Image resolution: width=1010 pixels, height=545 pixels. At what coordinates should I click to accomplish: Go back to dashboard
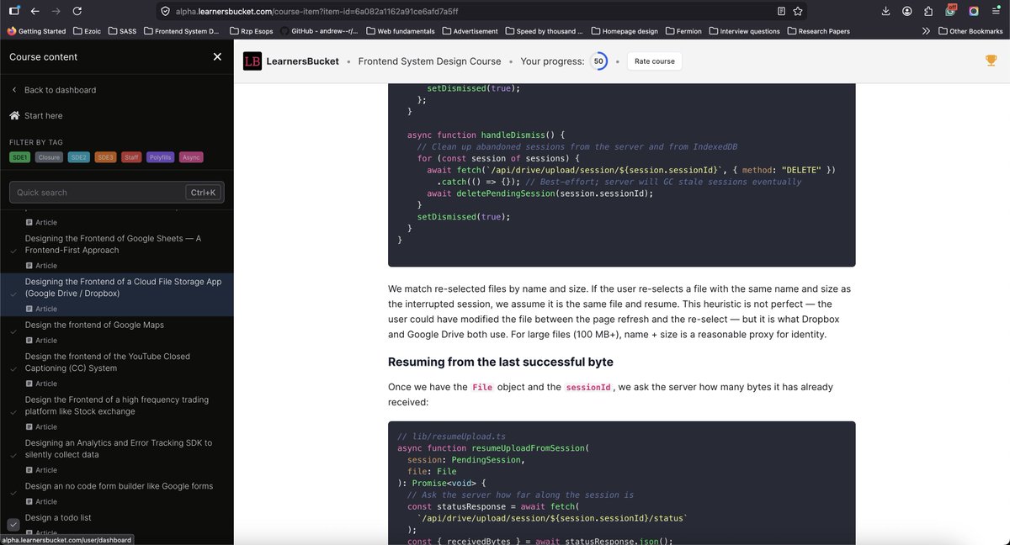(x=54, y=90)
